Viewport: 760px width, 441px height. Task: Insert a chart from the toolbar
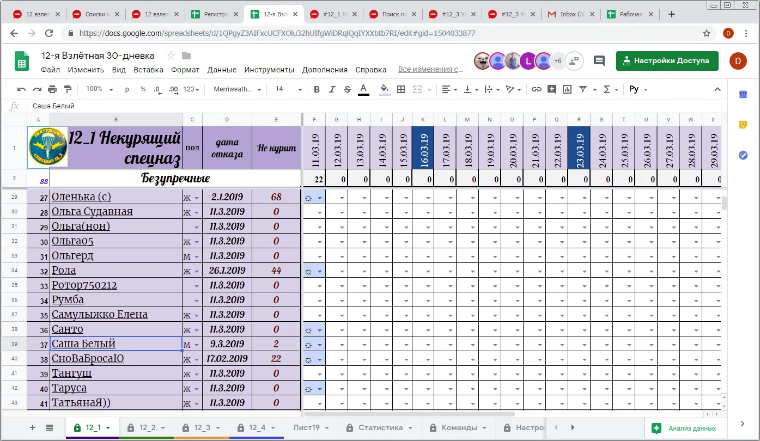click(x=567, y=89)
